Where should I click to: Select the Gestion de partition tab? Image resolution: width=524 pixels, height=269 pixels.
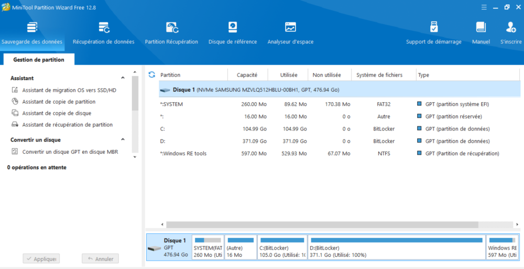click(39, 60)
